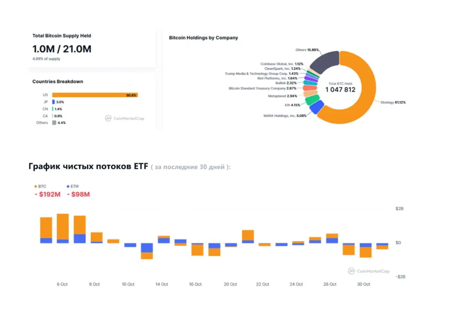Click the tallest bar above 6 Oct
Screen dimensions: 464x321
coord(63,227)
